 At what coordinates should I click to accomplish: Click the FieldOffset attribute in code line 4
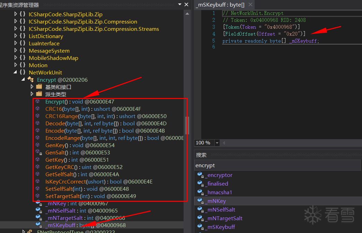coord(240,34)
